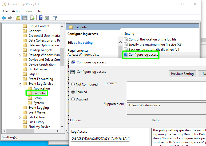The height and width of the screenshot is (146, 206).
Task: Click the Local Group Policy Editor title bar icon
Action: coord(5,4)
